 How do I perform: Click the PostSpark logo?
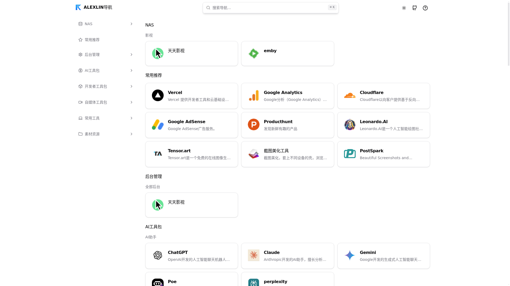click(350, 154)
